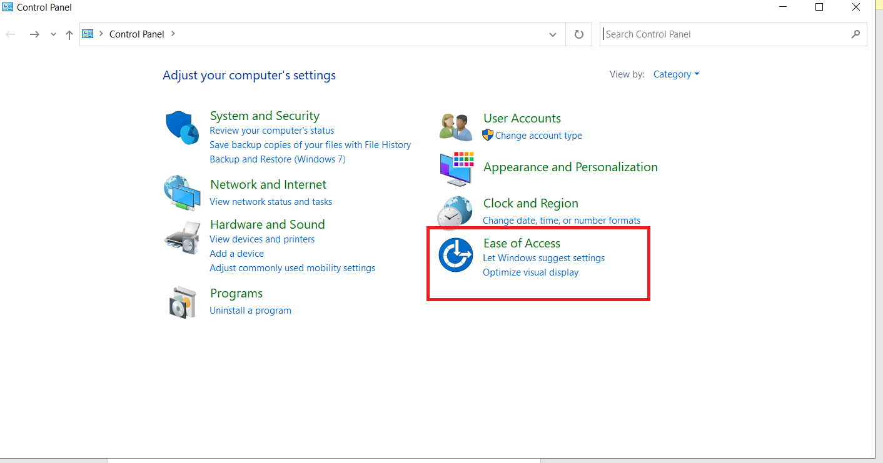Viewport: 883px width, 463px height.
Task: Open the Appearance and Personalization heading
Action: click(570, 167)
